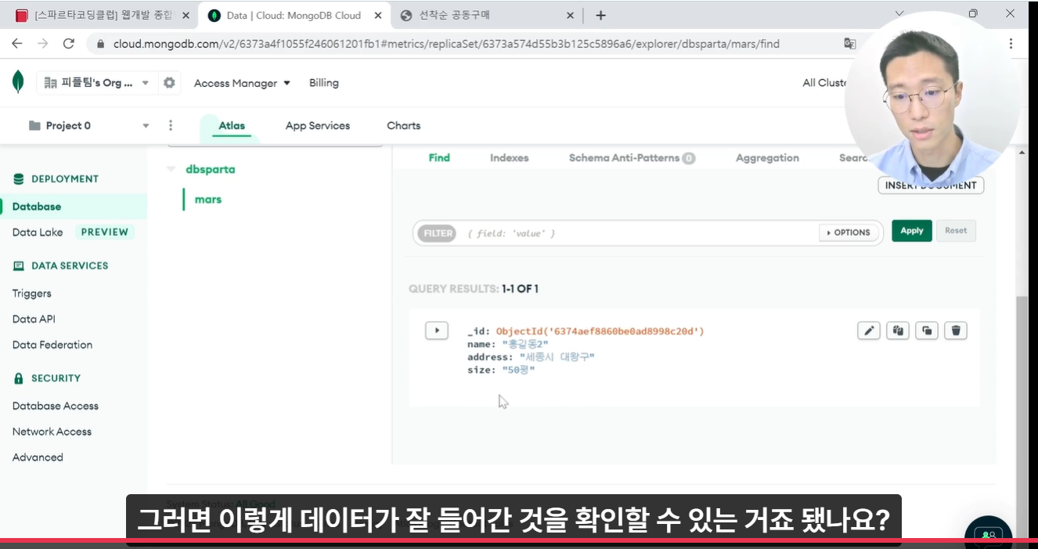The image size is (1038, 549).
Task: Reload the page
Action: point(69,44)
